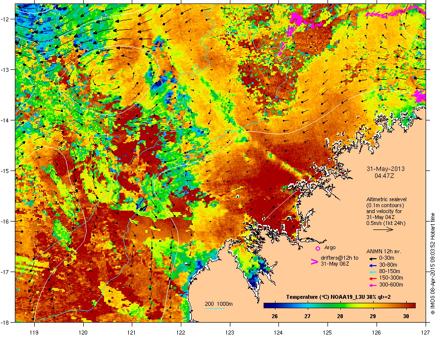Click the 0.5m/s velocity scale arrow
Screen dimensions: 436x337
383,229
